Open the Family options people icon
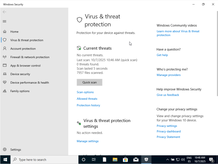This screenshot has height=164, width=218. click(5, 91)
